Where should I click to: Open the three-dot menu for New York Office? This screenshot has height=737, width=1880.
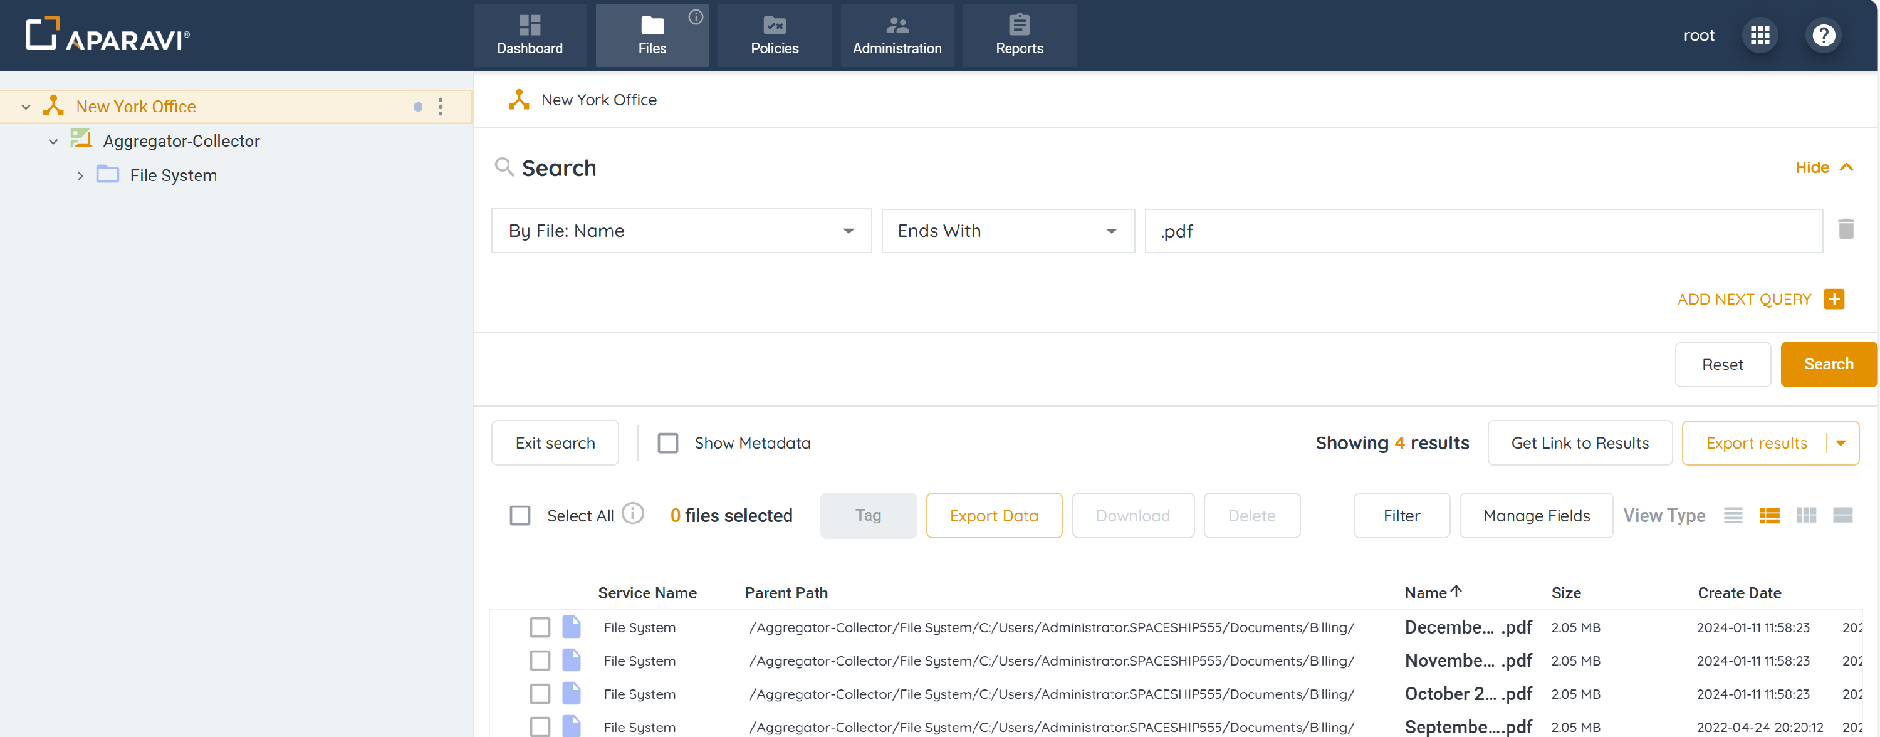coord(440,107)
